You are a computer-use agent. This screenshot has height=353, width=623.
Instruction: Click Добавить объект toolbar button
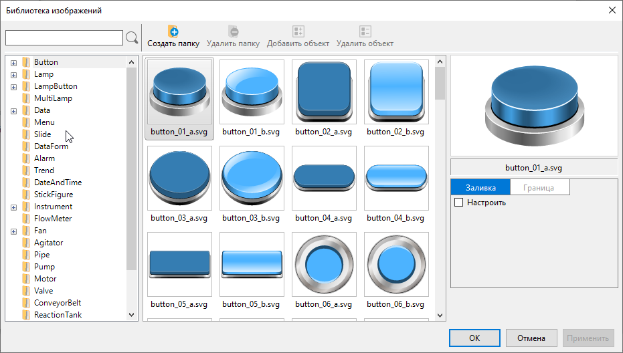tap(298, 37)
